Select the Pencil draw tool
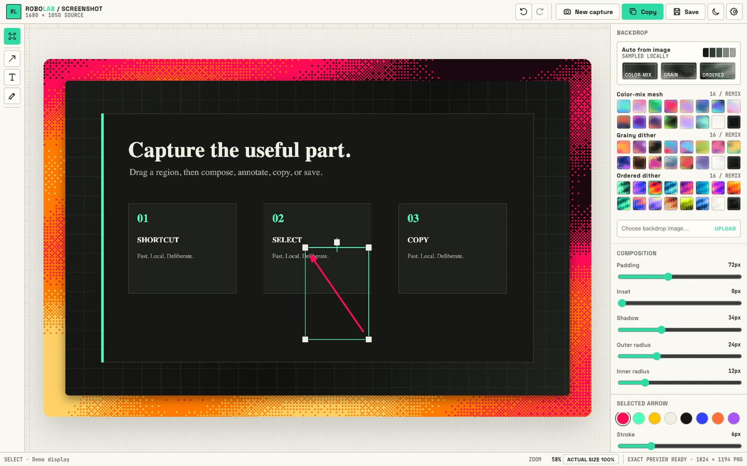 click(x=12, y=96)
